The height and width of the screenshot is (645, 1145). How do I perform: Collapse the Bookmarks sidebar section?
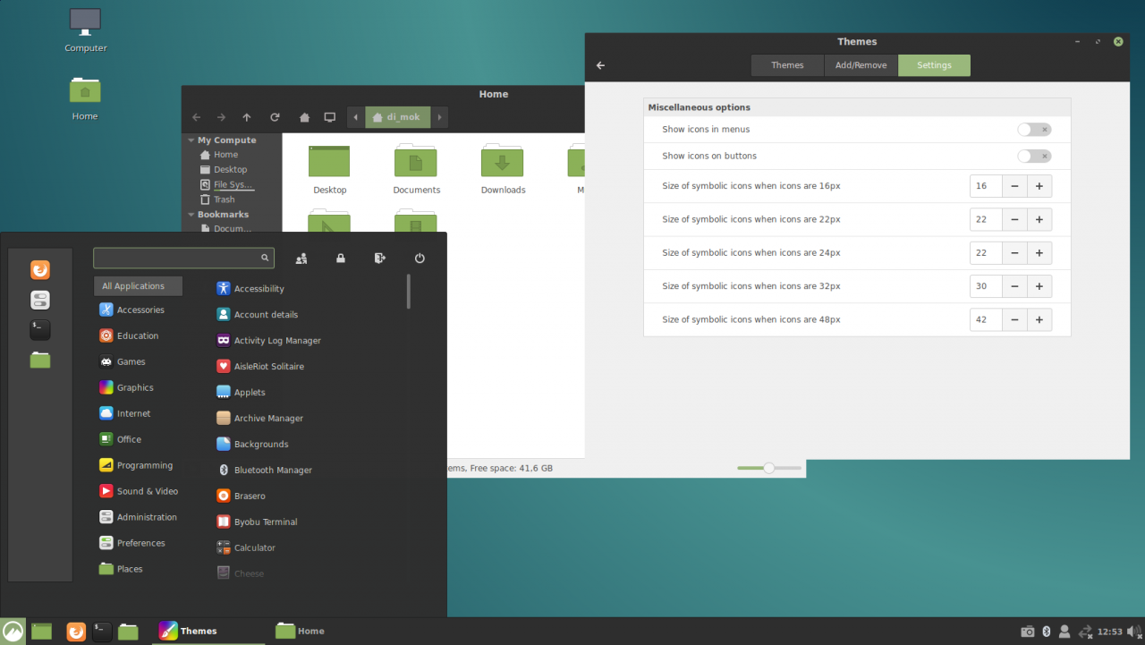[x=191, y=215]
